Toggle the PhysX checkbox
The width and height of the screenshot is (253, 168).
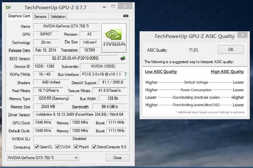76,147
